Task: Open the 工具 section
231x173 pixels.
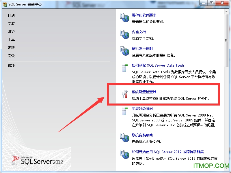Action: pyautogui.click(x=11, y=40)
